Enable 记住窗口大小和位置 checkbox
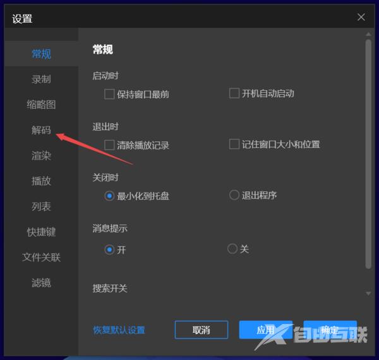 [x=234, y=144]
